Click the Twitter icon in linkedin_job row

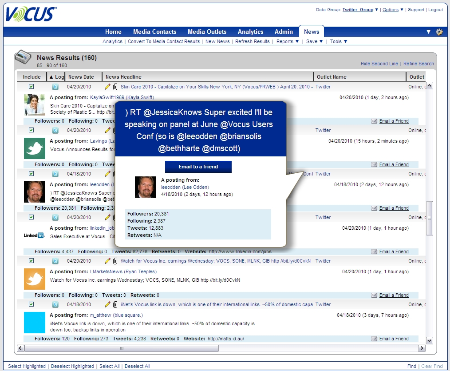55,218
